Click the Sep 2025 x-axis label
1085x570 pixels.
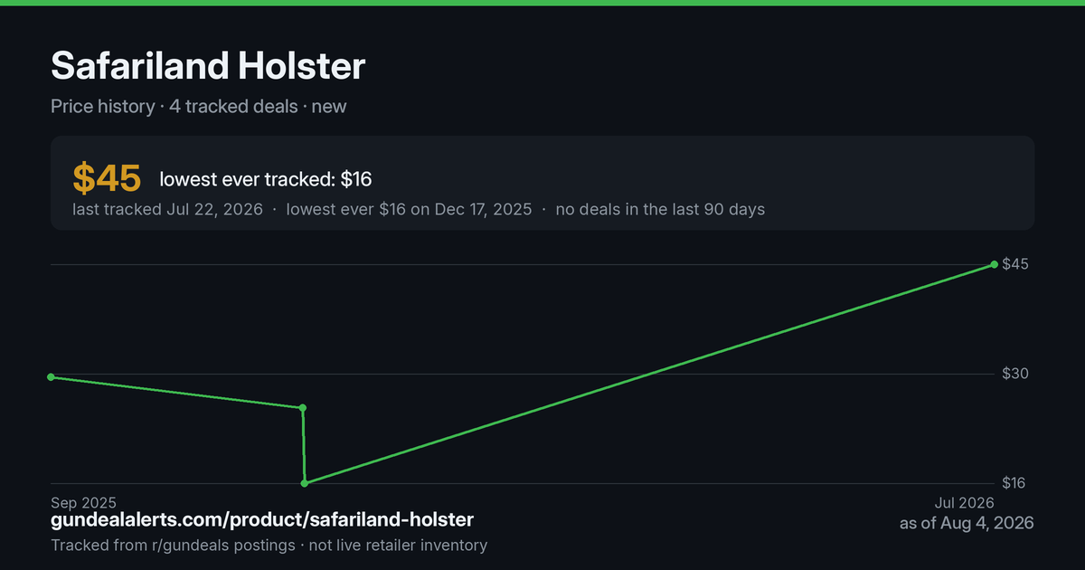coord(83,502)
